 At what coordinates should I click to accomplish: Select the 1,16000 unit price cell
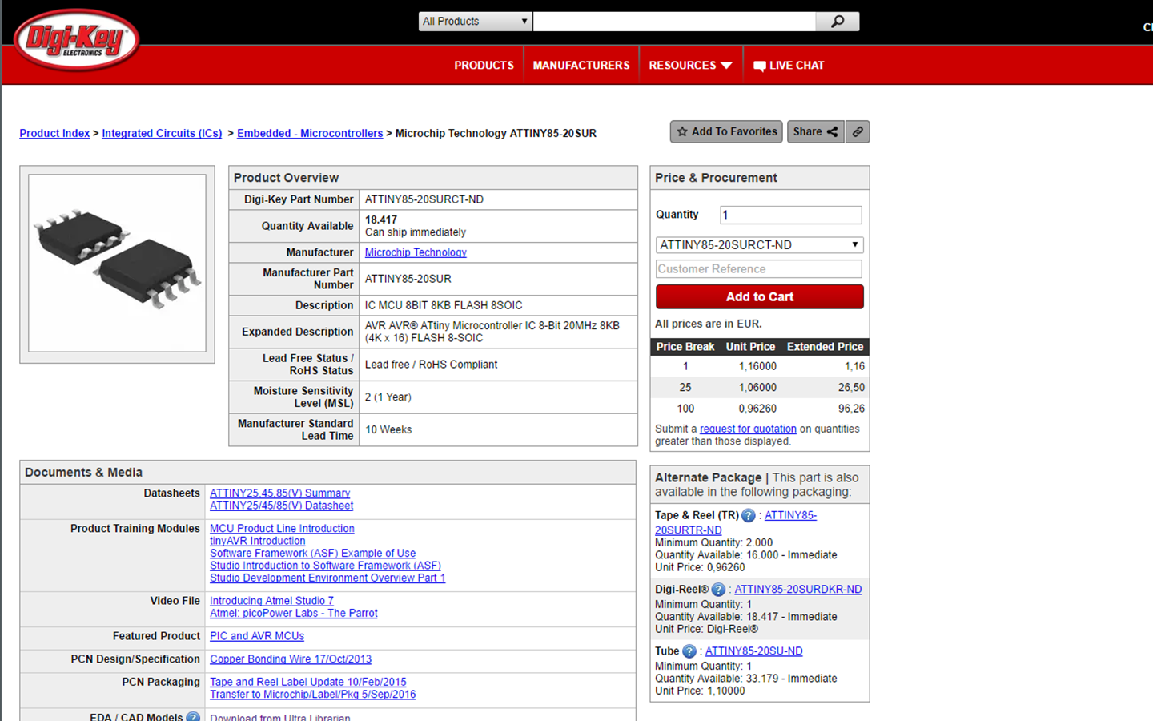pyautogui.click(x=757, y=366)
